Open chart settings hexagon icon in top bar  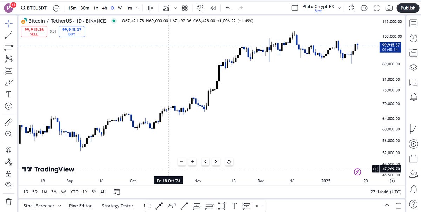tap(364, 8)
